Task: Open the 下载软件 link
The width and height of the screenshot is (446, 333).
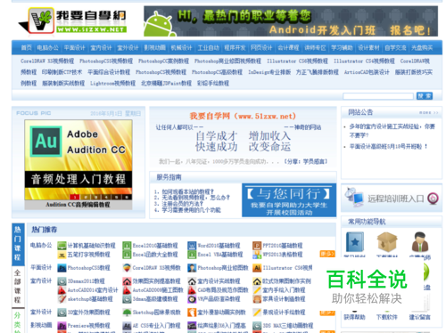Action: 387,317
